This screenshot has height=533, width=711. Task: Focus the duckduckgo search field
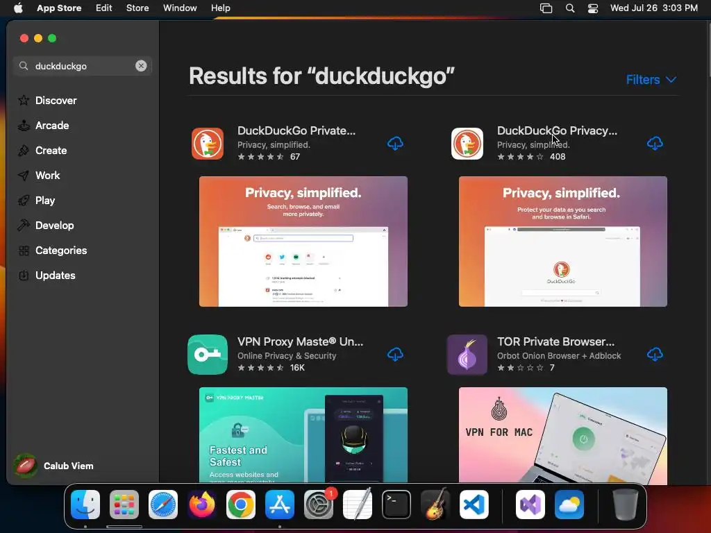(x=83, y=66)
